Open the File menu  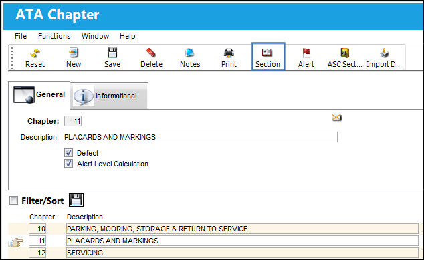click(x=21, y=36)
